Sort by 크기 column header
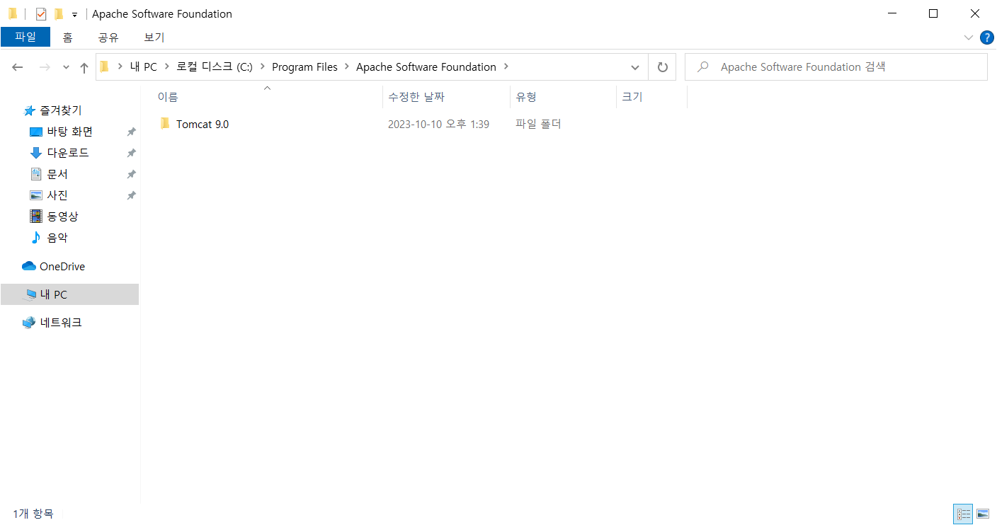 click(x=632, y=97)
